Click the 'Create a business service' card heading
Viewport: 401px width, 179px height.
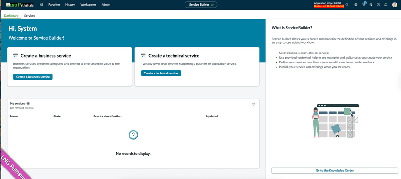tap(46, 56)
